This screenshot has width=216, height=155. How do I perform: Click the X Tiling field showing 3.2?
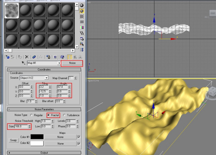(x=44, y=87)
